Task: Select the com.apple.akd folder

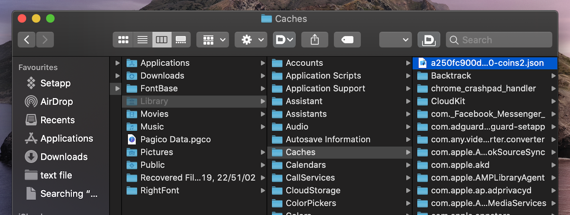Action: pyautogui.click(x=485, y=165)
